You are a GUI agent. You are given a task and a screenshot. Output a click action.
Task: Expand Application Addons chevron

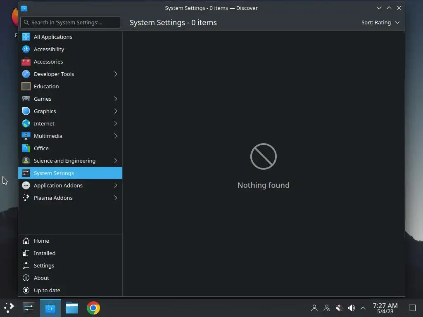(x=116, y=185)
